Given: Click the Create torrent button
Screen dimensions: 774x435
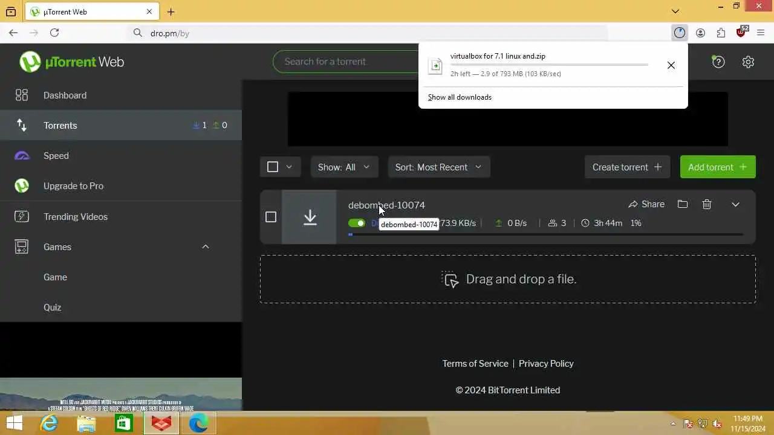Looking at the screenshot, I should click(x=627, y=167).
